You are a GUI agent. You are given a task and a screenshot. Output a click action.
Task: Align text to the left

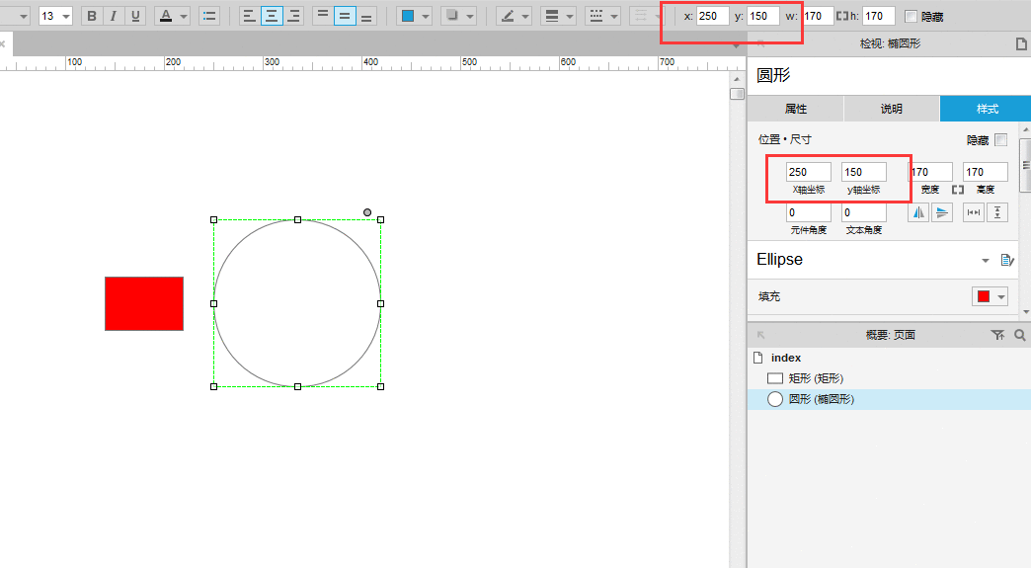(x=249, y=16)
